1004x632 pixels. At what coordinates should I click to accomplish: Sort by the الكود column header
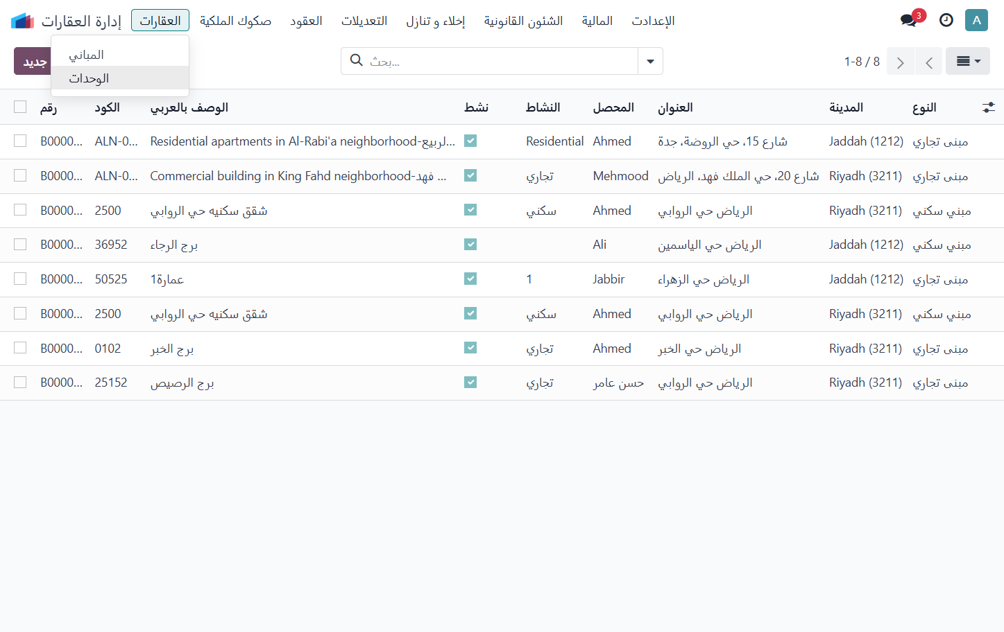pyautogui.click(x=108, y=107)
